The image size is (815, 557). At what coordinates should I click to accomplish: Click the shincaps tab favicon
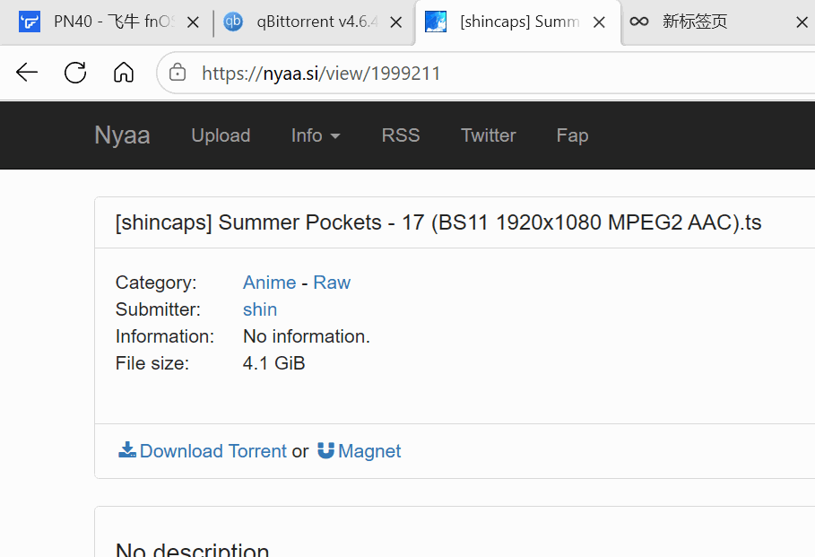pyautogui.click(x=436, y=22)
